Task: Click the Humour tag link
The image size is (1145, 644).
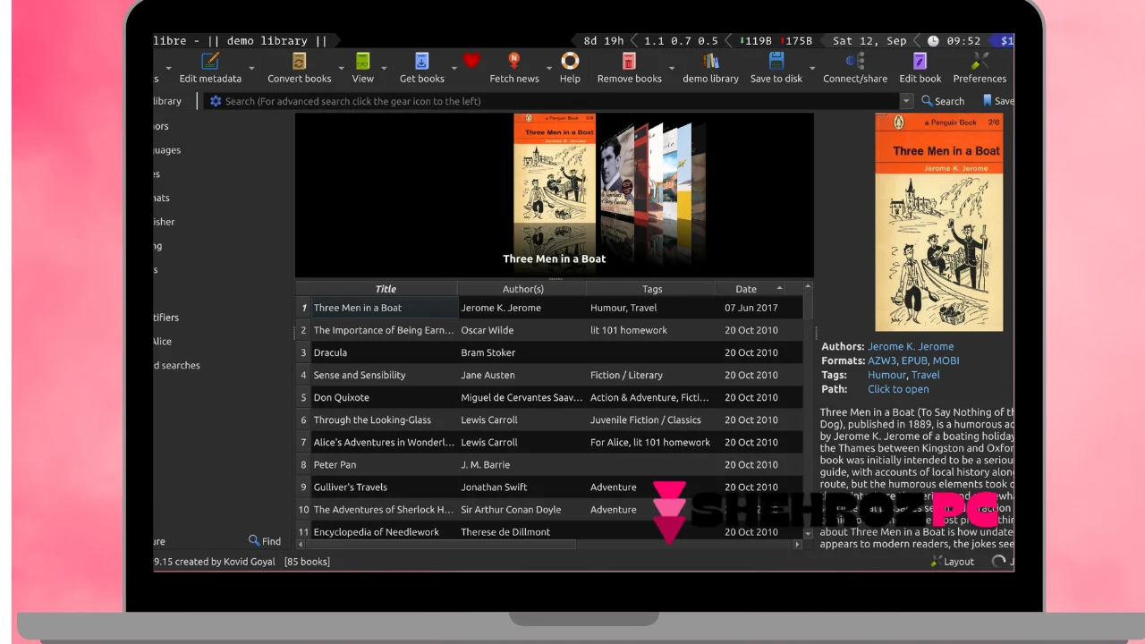Action: click(886, 375)
